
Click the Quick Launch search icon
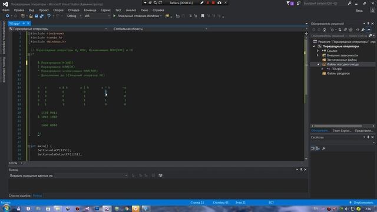[x=349, y=3]
